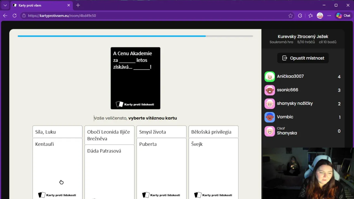Select the Obočí Leonida Iljiče Brežněva card

pos(110,135)
